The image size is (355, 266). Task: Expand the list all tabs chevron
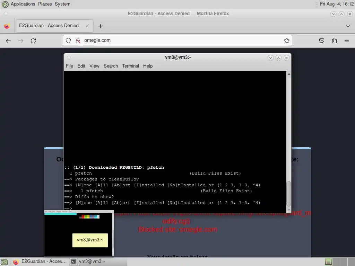point(348,26)
